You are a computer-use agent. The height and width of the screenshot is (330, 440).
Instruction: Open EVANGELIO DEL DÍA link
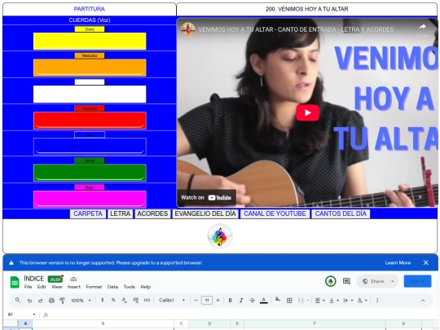pyautogui.click(x=205, y=213)
